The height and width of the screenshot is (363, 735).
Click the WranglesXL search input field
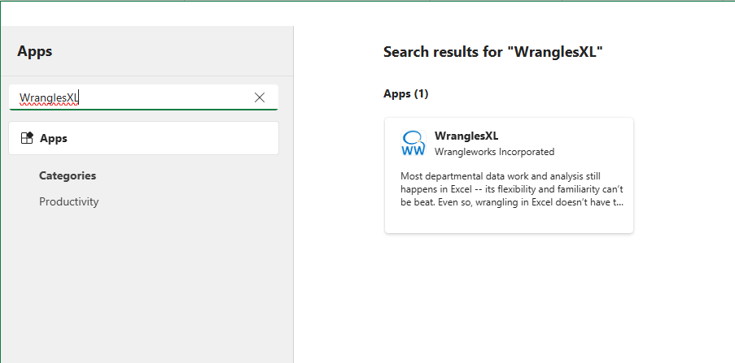143,97
